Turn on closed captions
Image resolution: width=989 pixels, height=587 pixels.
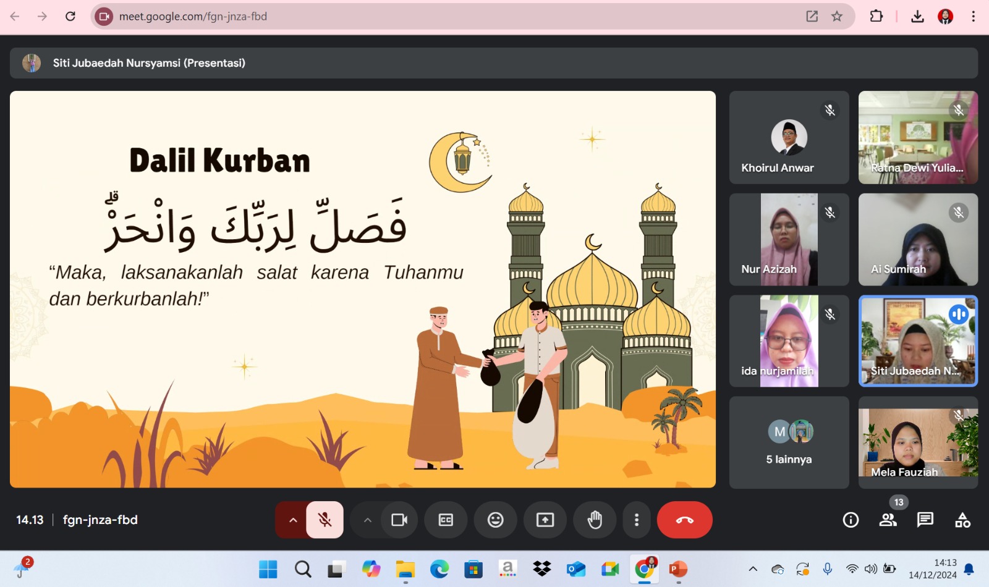pos(446,520)
